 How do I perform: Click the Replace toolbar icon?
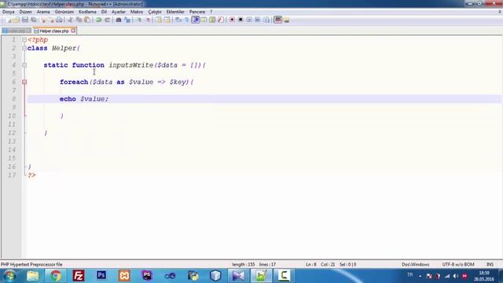coord(127,20)
